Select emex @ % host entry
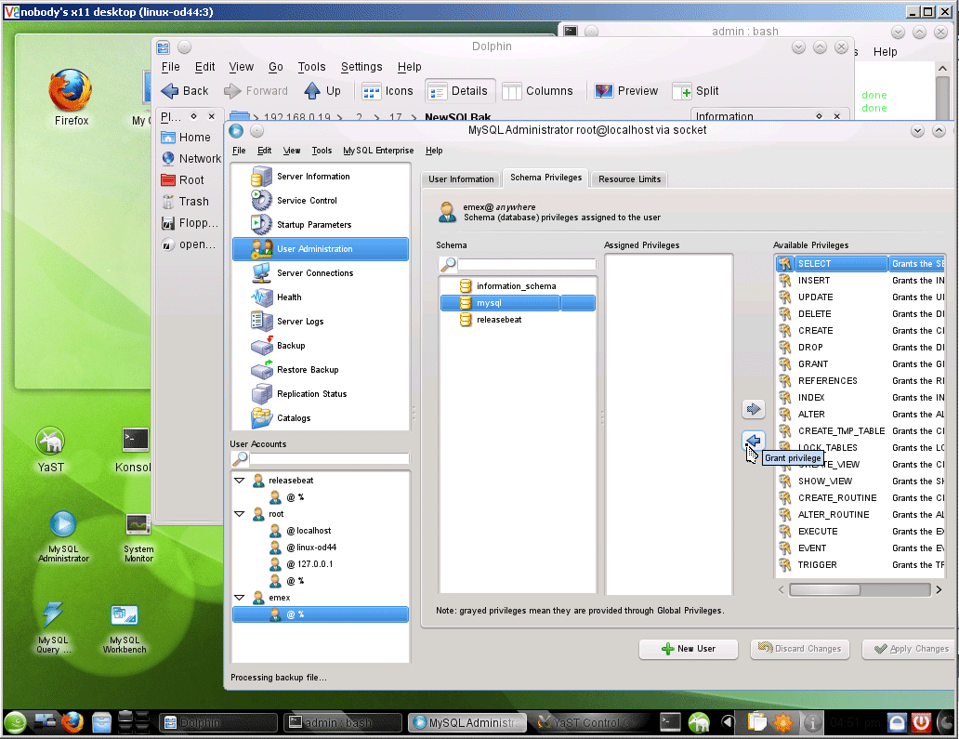This screenshot has width=959, height=739. tap(321, 614)
